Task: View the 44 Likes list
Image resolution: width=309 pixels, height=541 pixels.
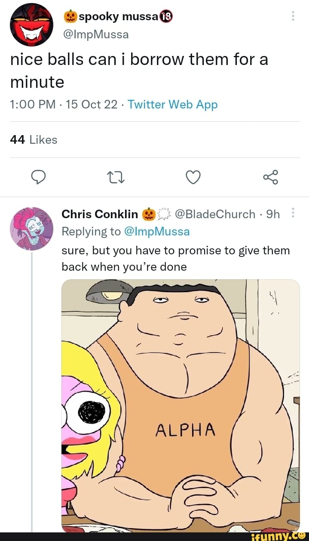Action: pos(34,139)
